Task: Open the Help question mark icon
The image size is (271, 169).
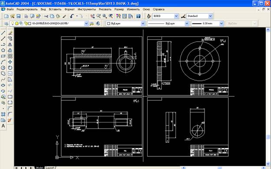Action: (138, 16)
